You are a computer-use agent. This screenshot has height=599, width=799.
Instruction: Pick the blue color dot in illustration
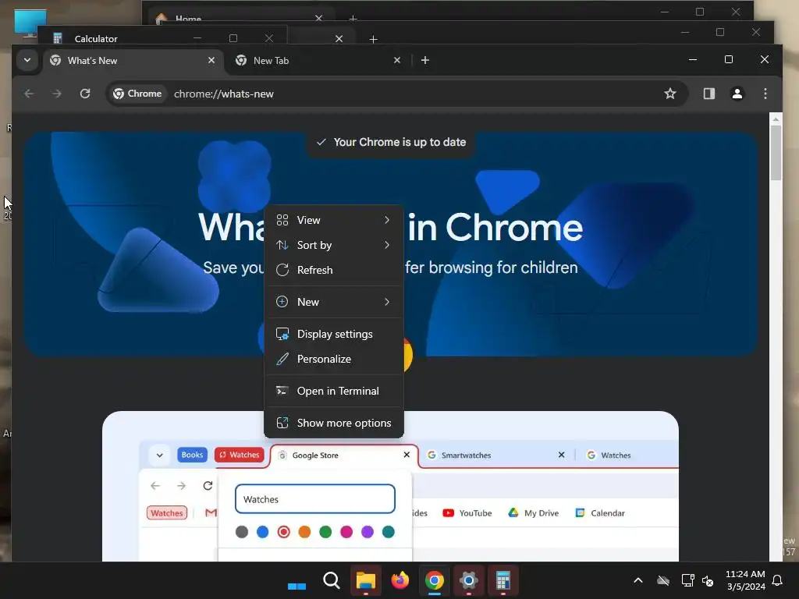coord(262,532)
